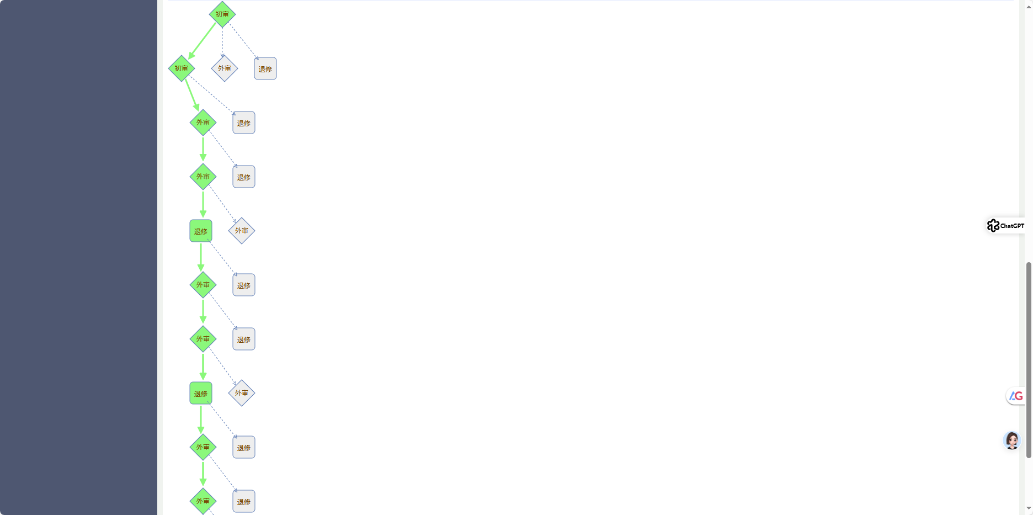Image resolution: width=1033 pixels, height=515 pixels.
Task: Click the bottommost gray 退修 box
Action: tap(244, 501)
